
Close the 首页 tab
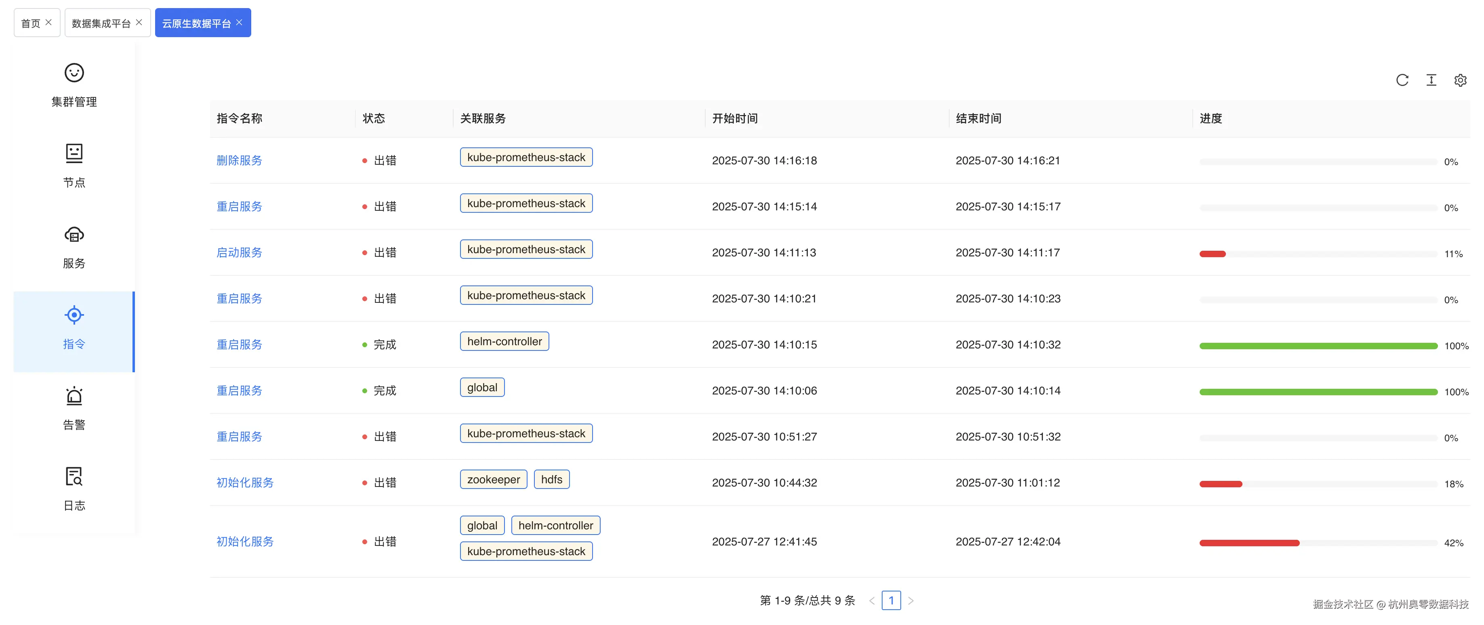48,23
